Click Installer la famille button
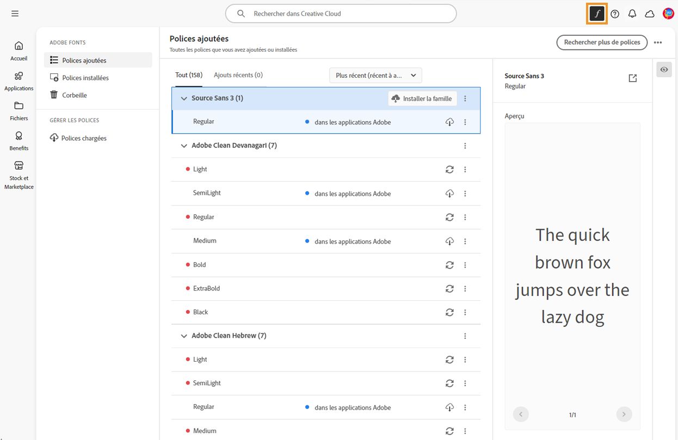 point(422,98)
